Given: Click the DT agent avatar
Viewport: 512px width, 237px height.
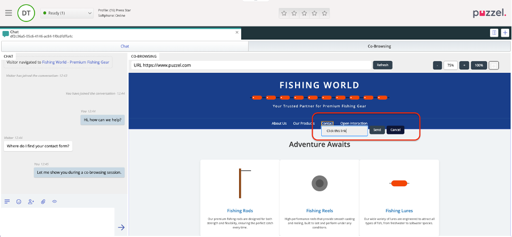Looking at the screenshot, I should 26,12.
